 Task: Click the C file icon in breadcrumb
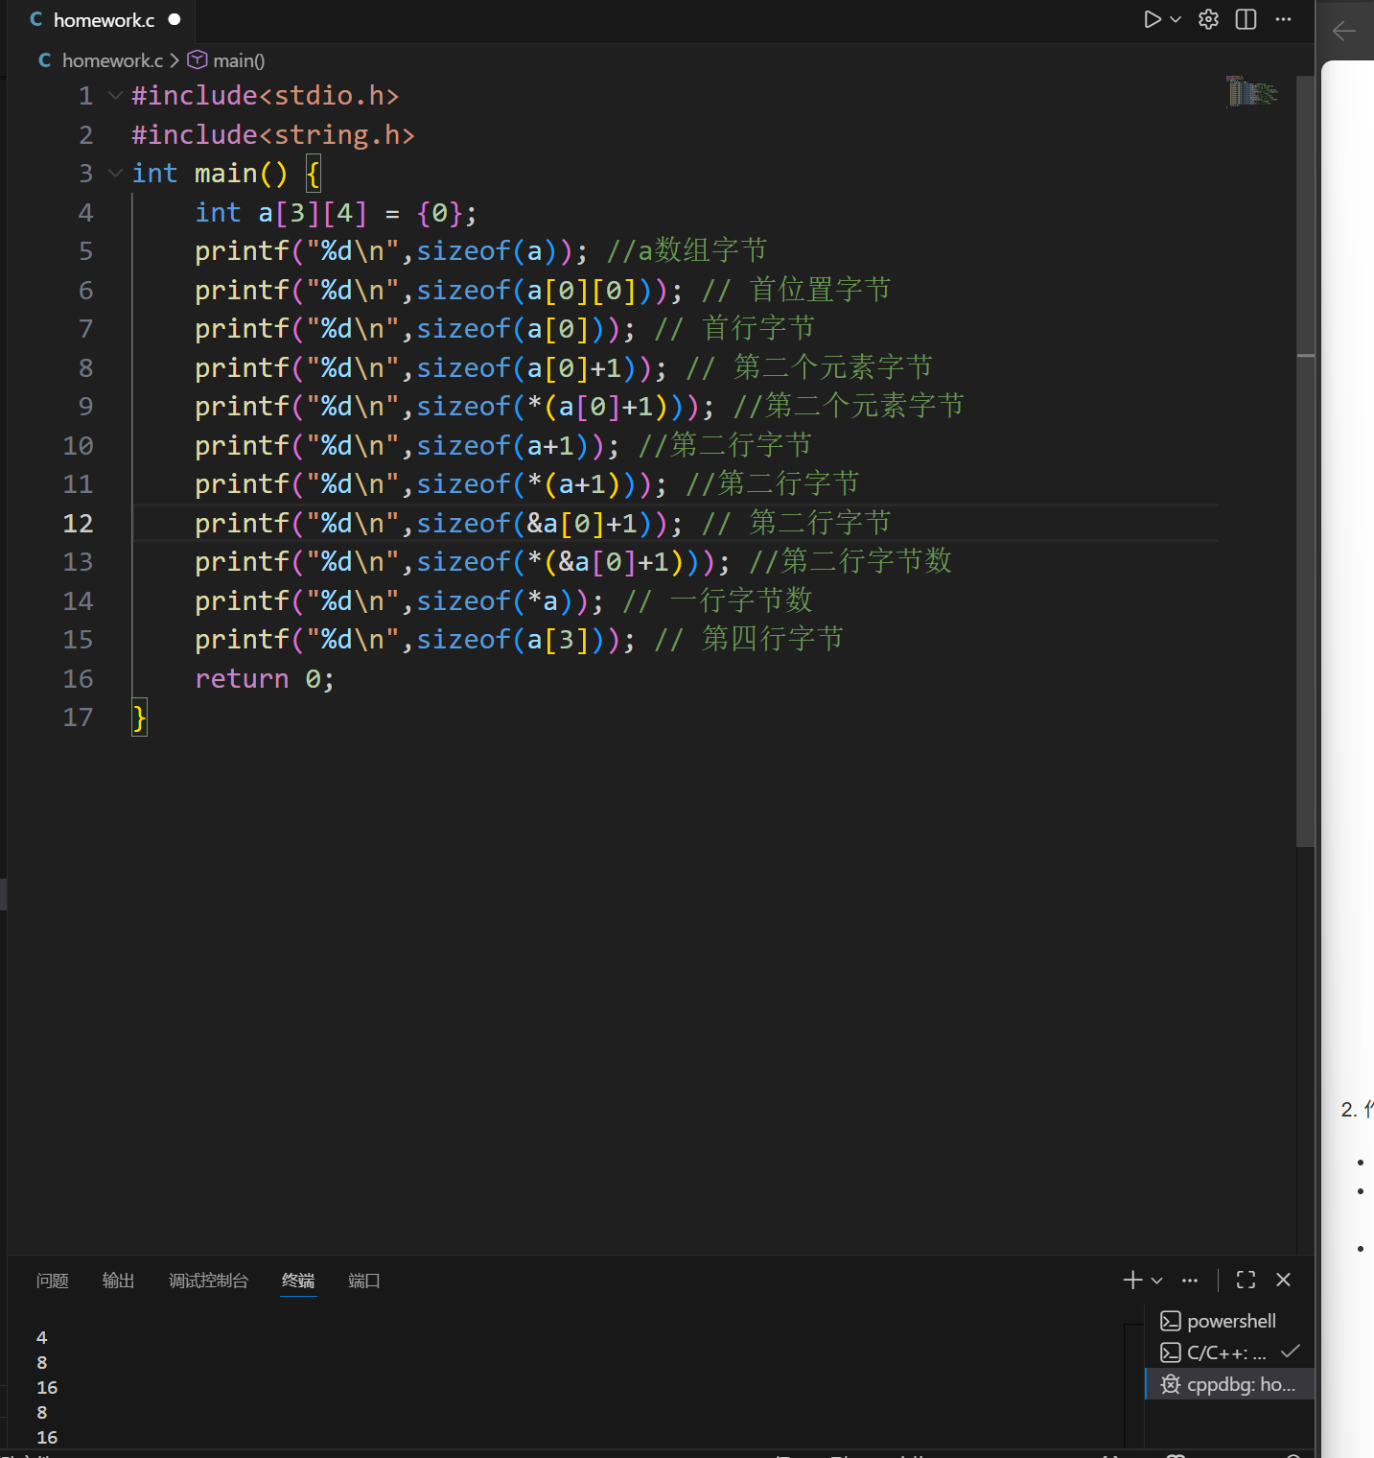tap(44, 60)
